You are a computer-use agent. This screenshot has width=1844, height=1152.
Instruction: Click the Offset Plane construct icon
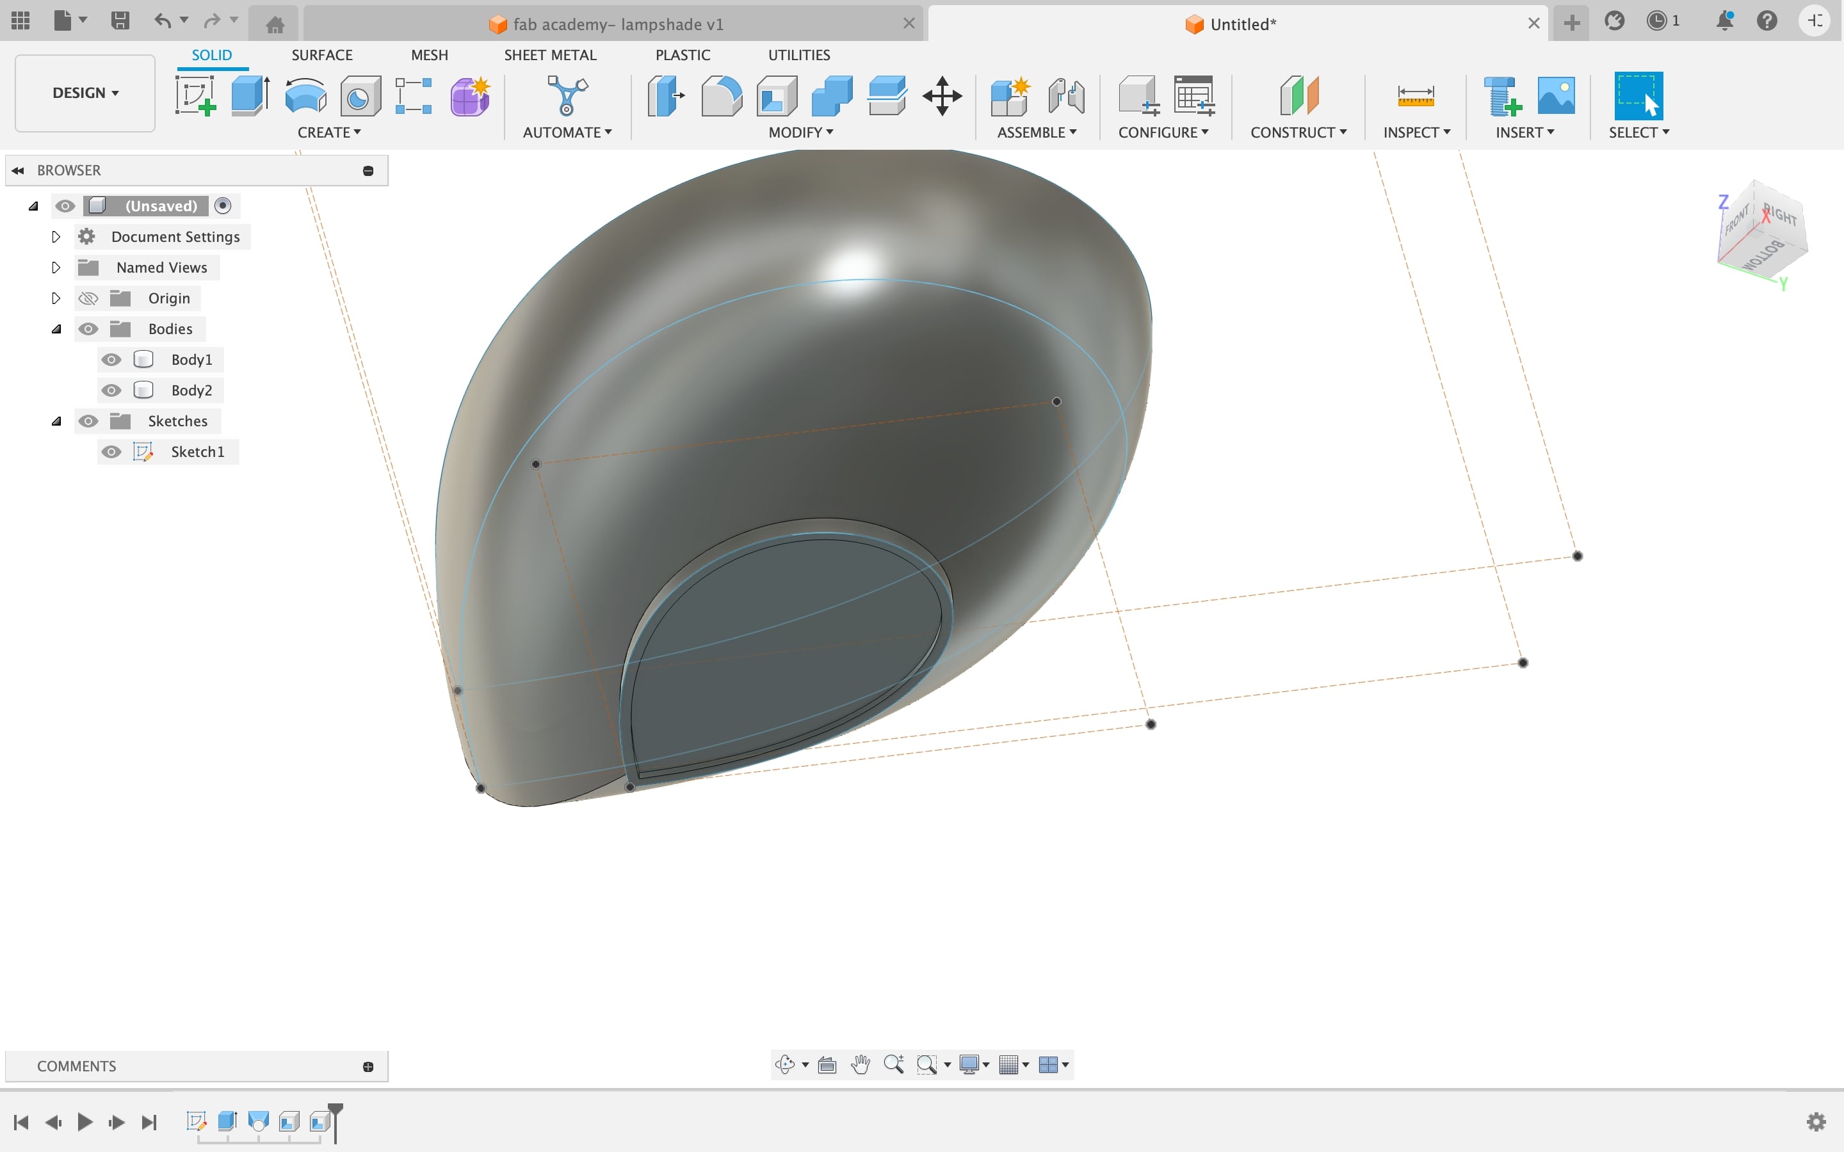coord(1298,96)
